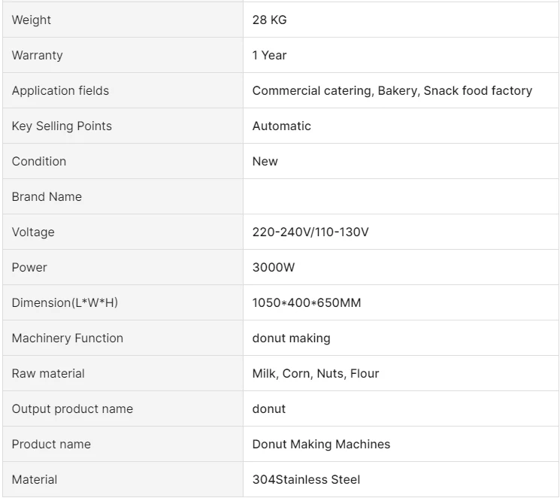Click the Output product name label

tap(72, 409)
